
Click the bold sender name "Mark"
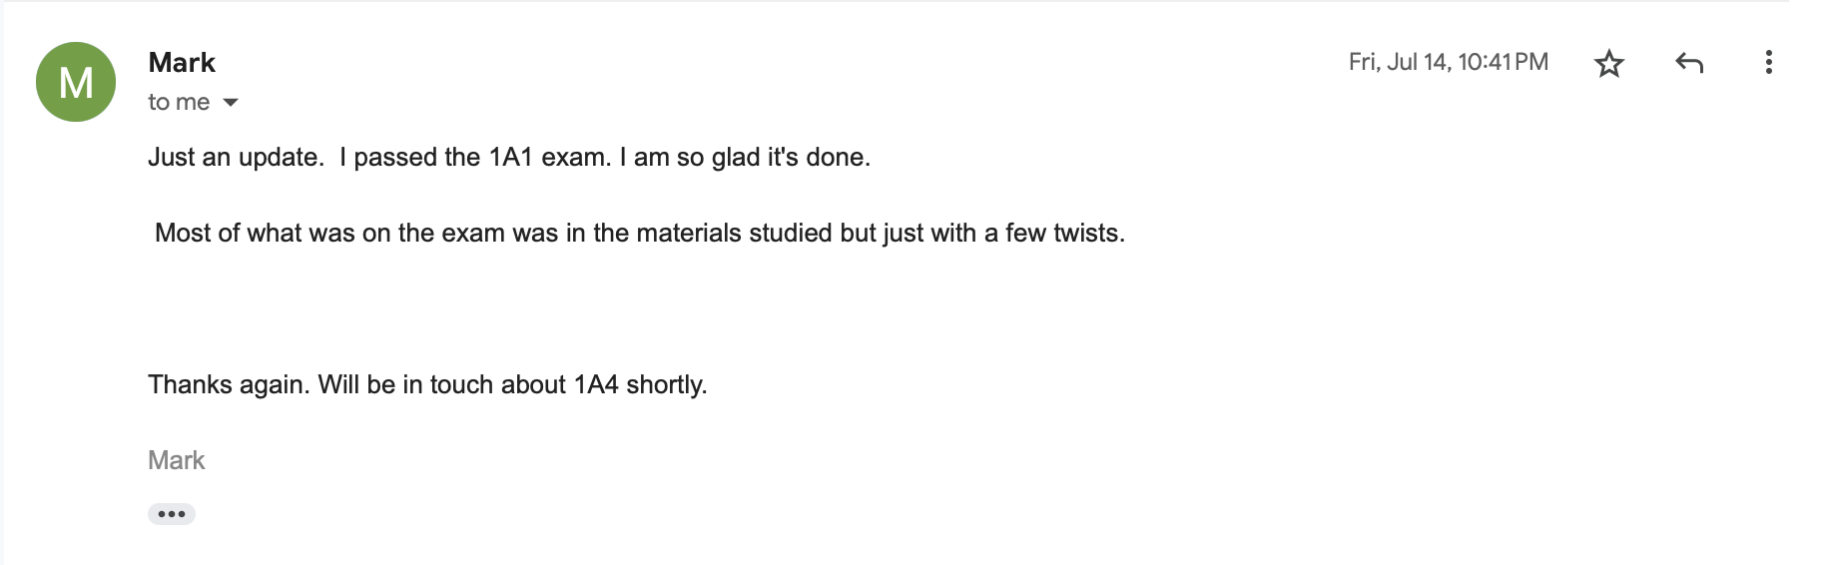182,63
